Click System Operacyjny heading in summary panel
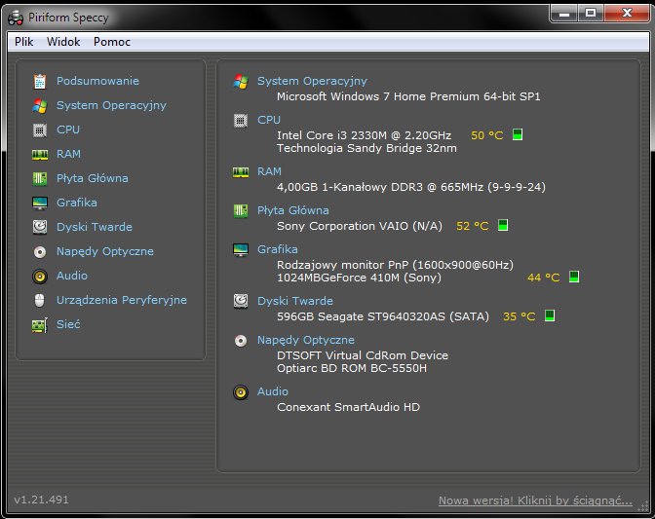The height and width of the screenshot is (519, 655). tap(312, 81)
